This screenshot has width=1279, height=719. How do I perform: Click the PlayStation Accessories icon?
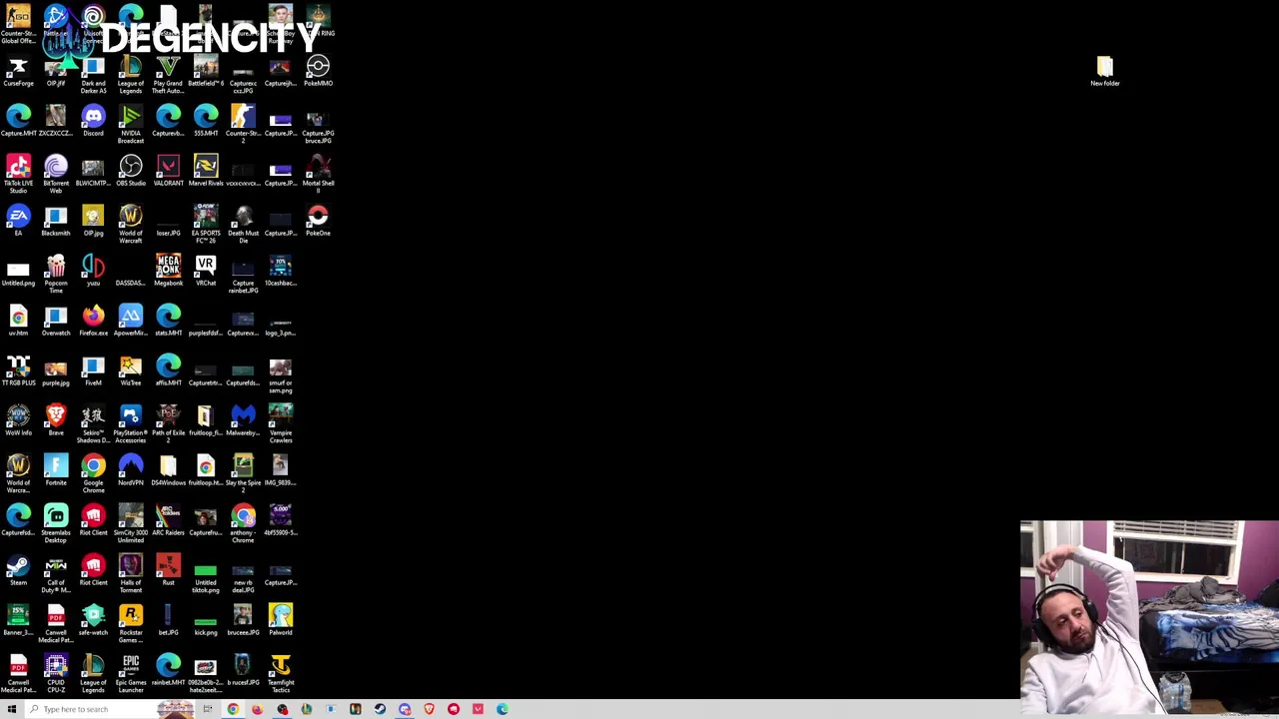click(131, 423)
